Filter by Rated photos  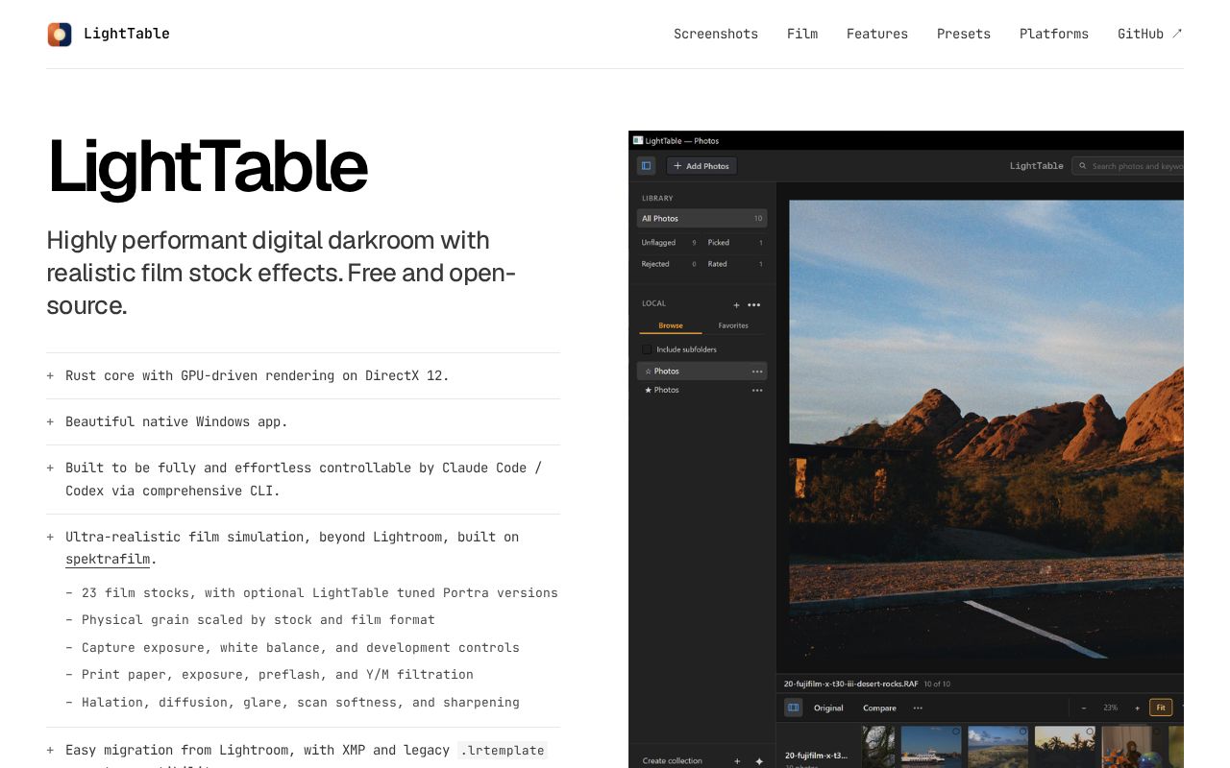[735, 264]
